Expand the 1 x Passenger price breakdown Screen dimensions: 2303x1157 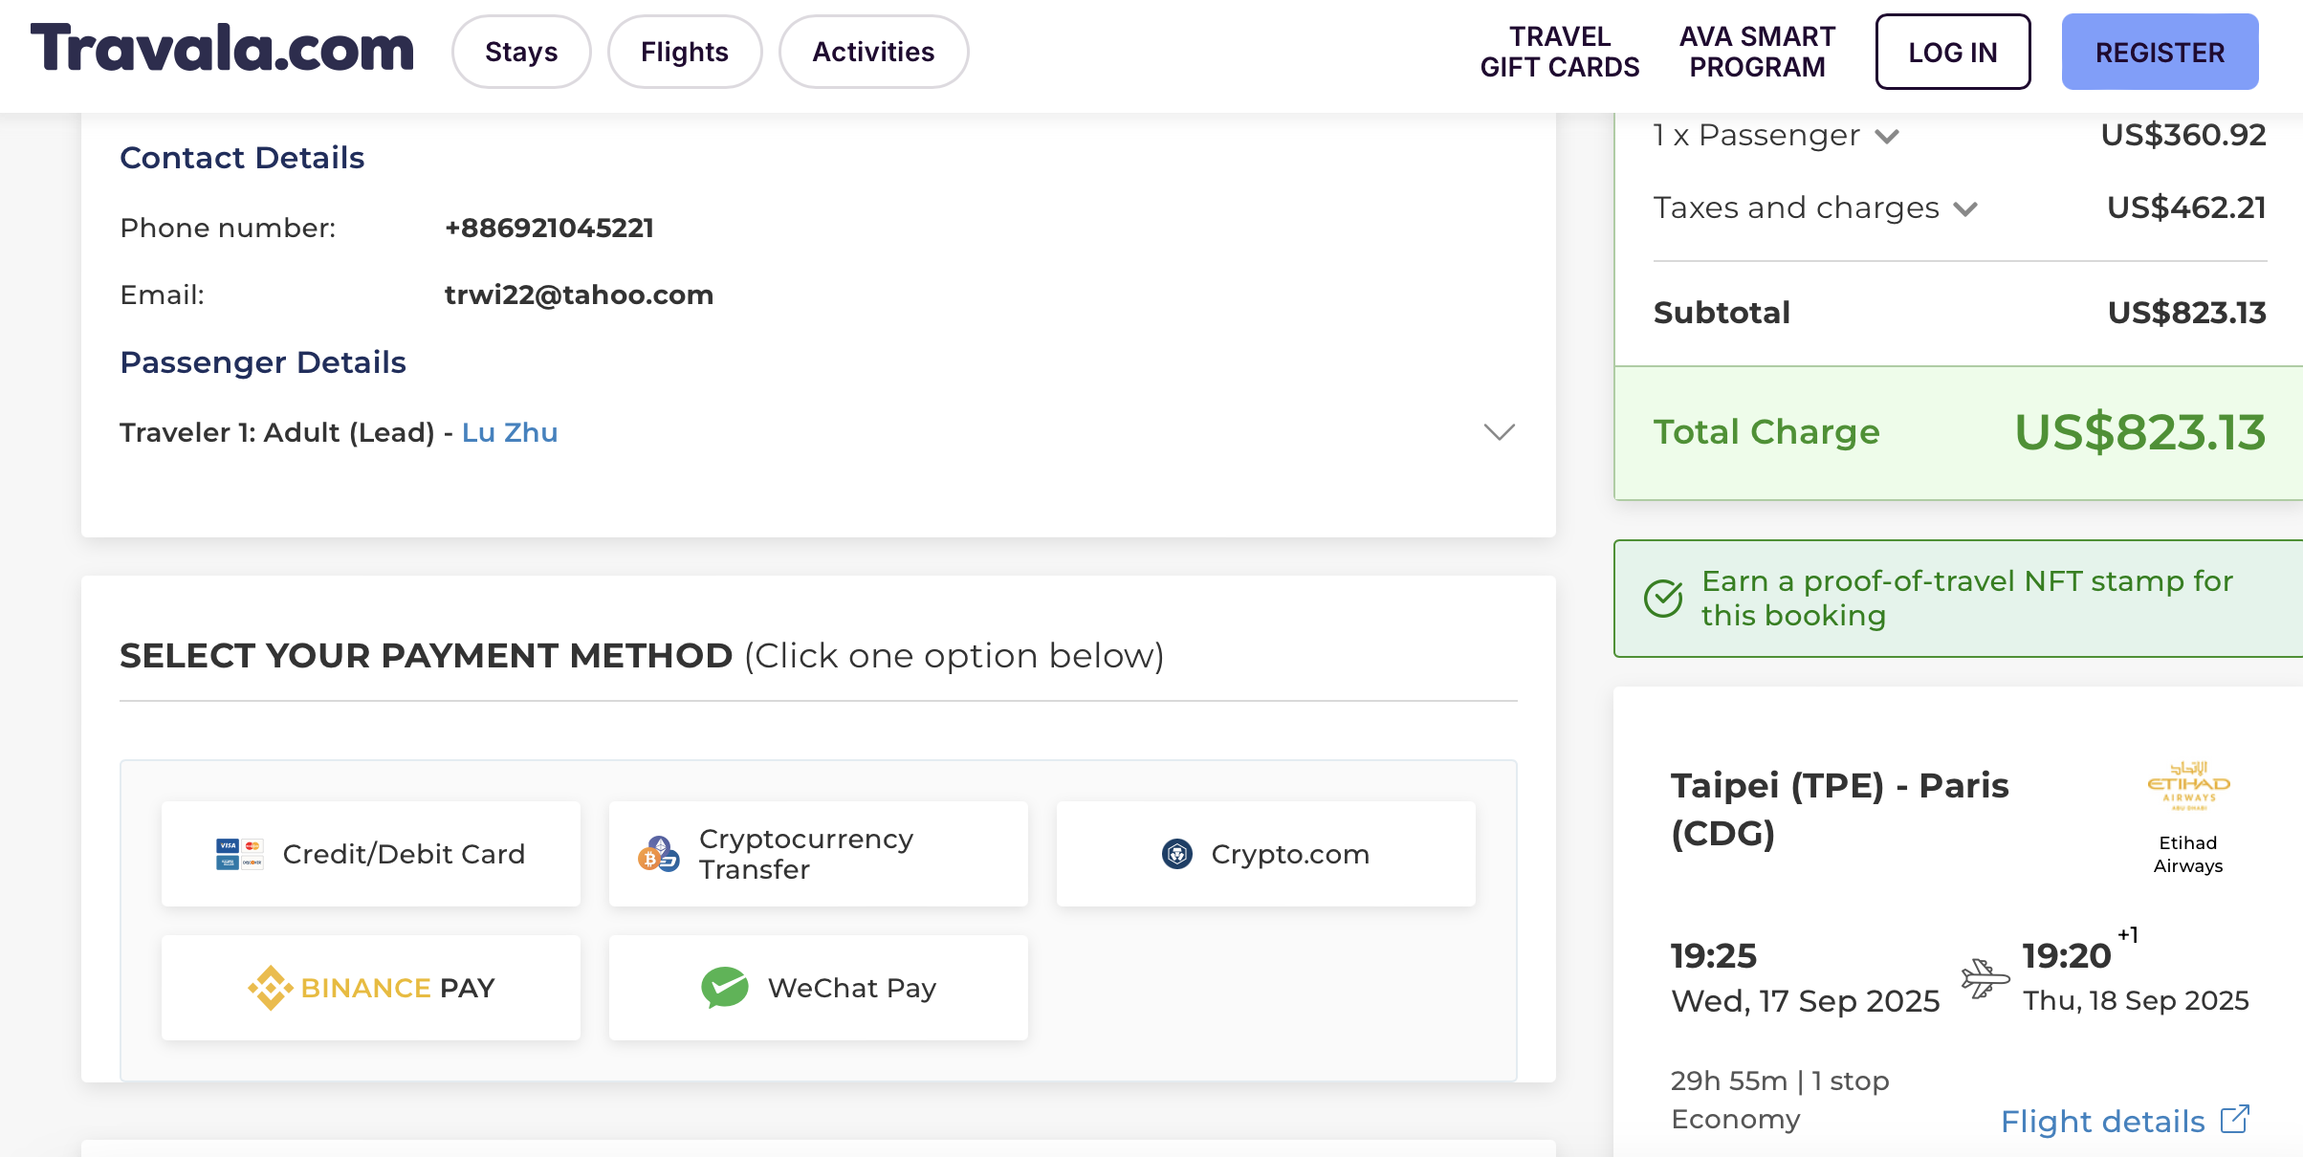click(1887, 136)
